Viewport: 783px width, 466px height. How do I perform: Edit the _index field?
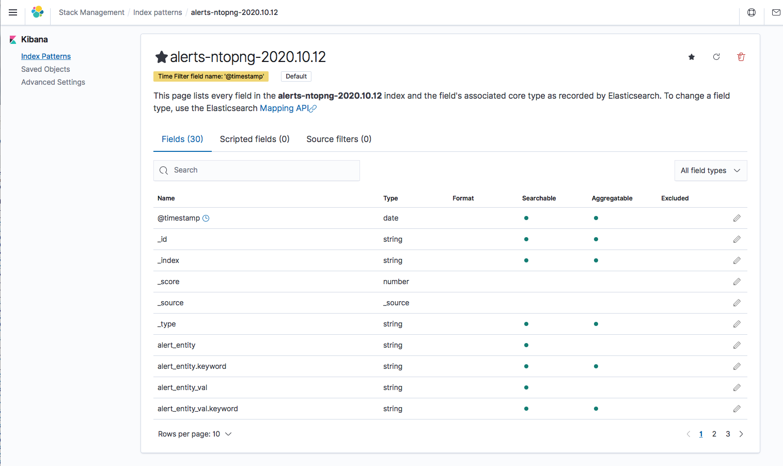(737, 260)
